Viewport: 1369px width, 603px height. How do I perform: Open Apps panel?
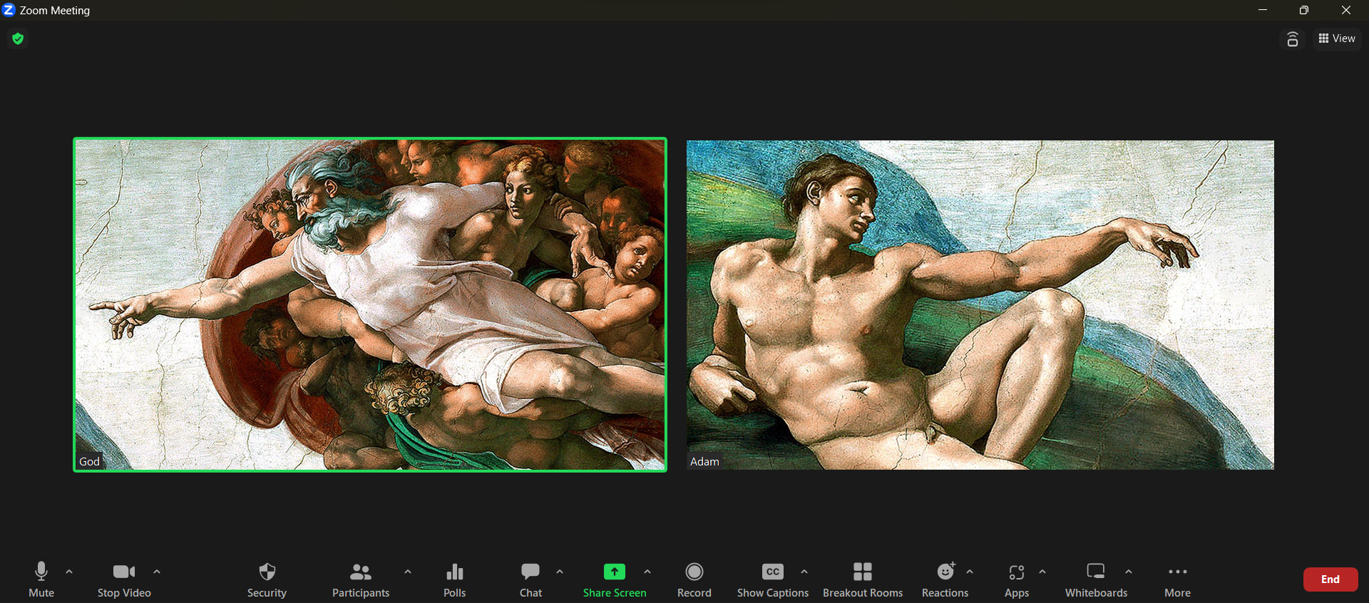point(1017,579)
